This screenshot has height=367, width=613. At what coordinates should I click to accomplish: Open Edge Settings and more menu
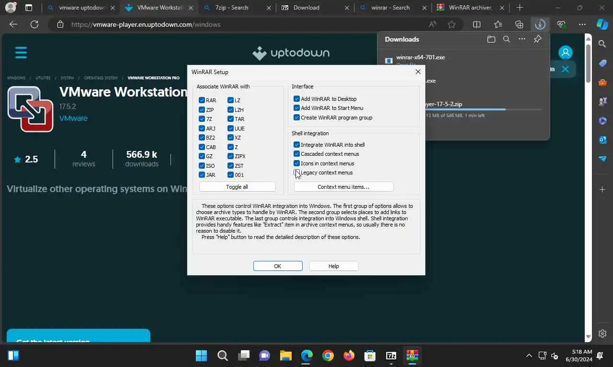tap(582, 24)
